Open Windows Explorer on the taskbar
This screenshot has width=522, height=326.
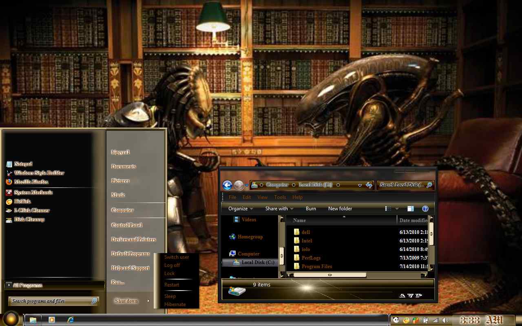[33, 320]
